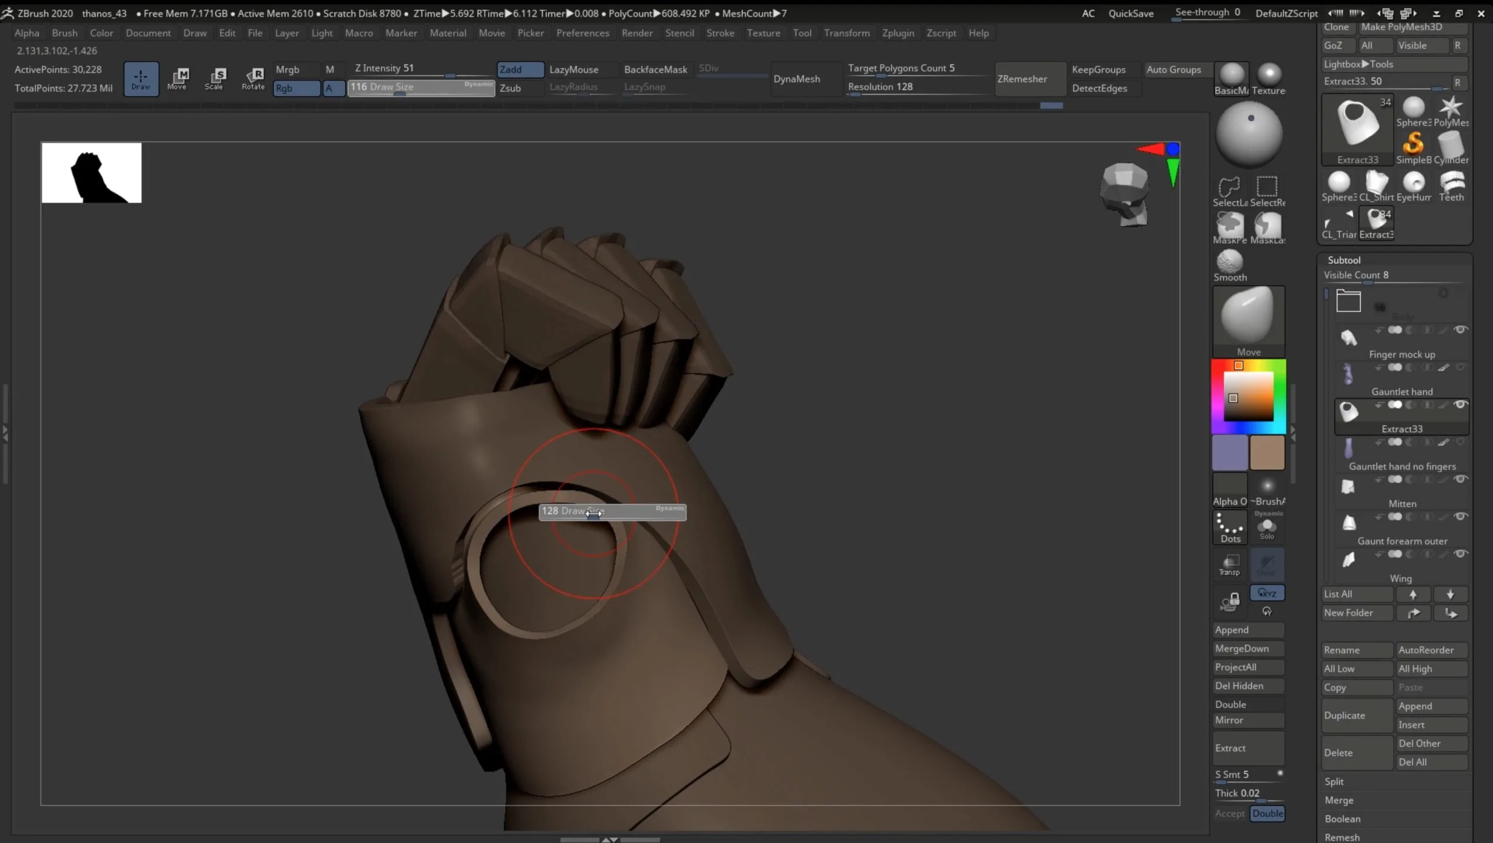The height and width of the screenshot is (843, 1493).
Task: Toggle Zadd mode
Action: click(520, 69)
